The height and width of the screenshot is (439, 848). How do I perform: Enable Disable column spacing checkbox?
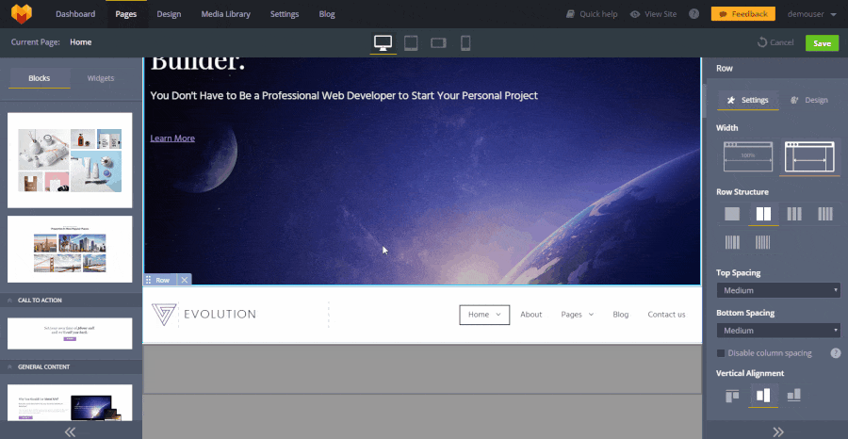pos(722,353)
